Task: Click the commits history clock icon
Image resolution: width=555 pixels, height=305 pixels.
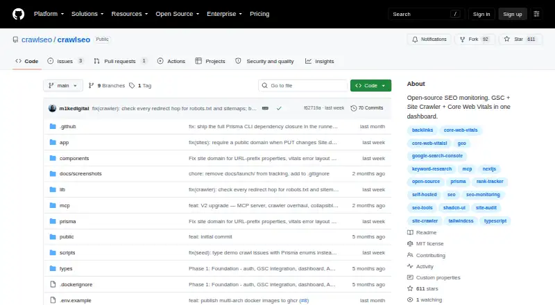Action: (x=353, y=108)
